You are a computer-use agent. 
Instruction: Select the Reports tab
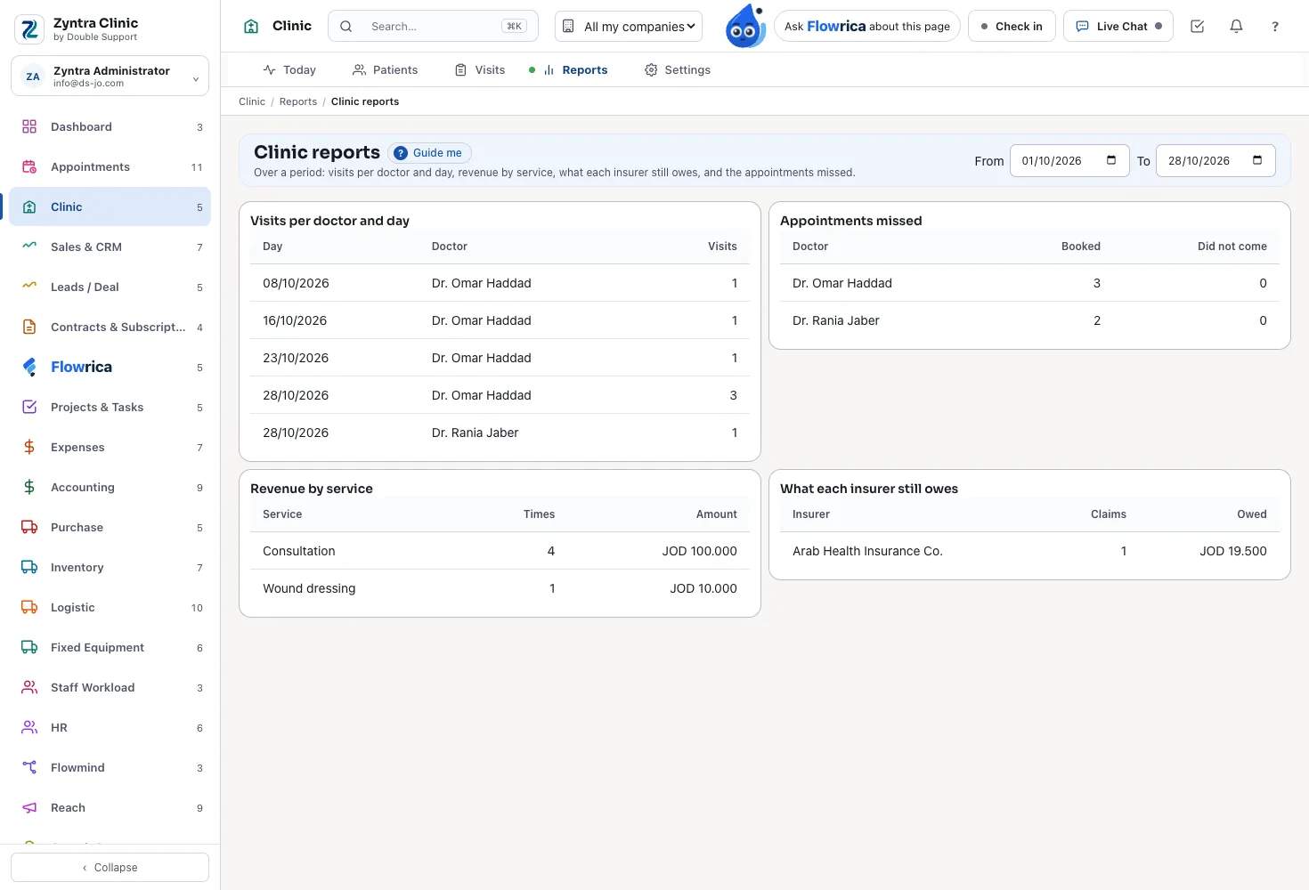575,70
